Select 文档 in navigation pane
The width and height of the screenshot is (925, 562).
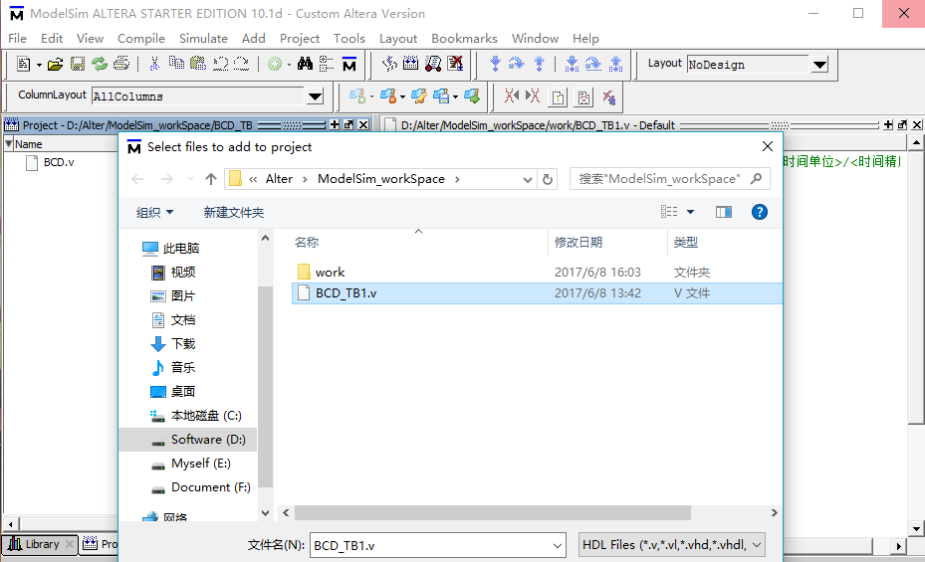pyautogui.click(x=183, y=320)
